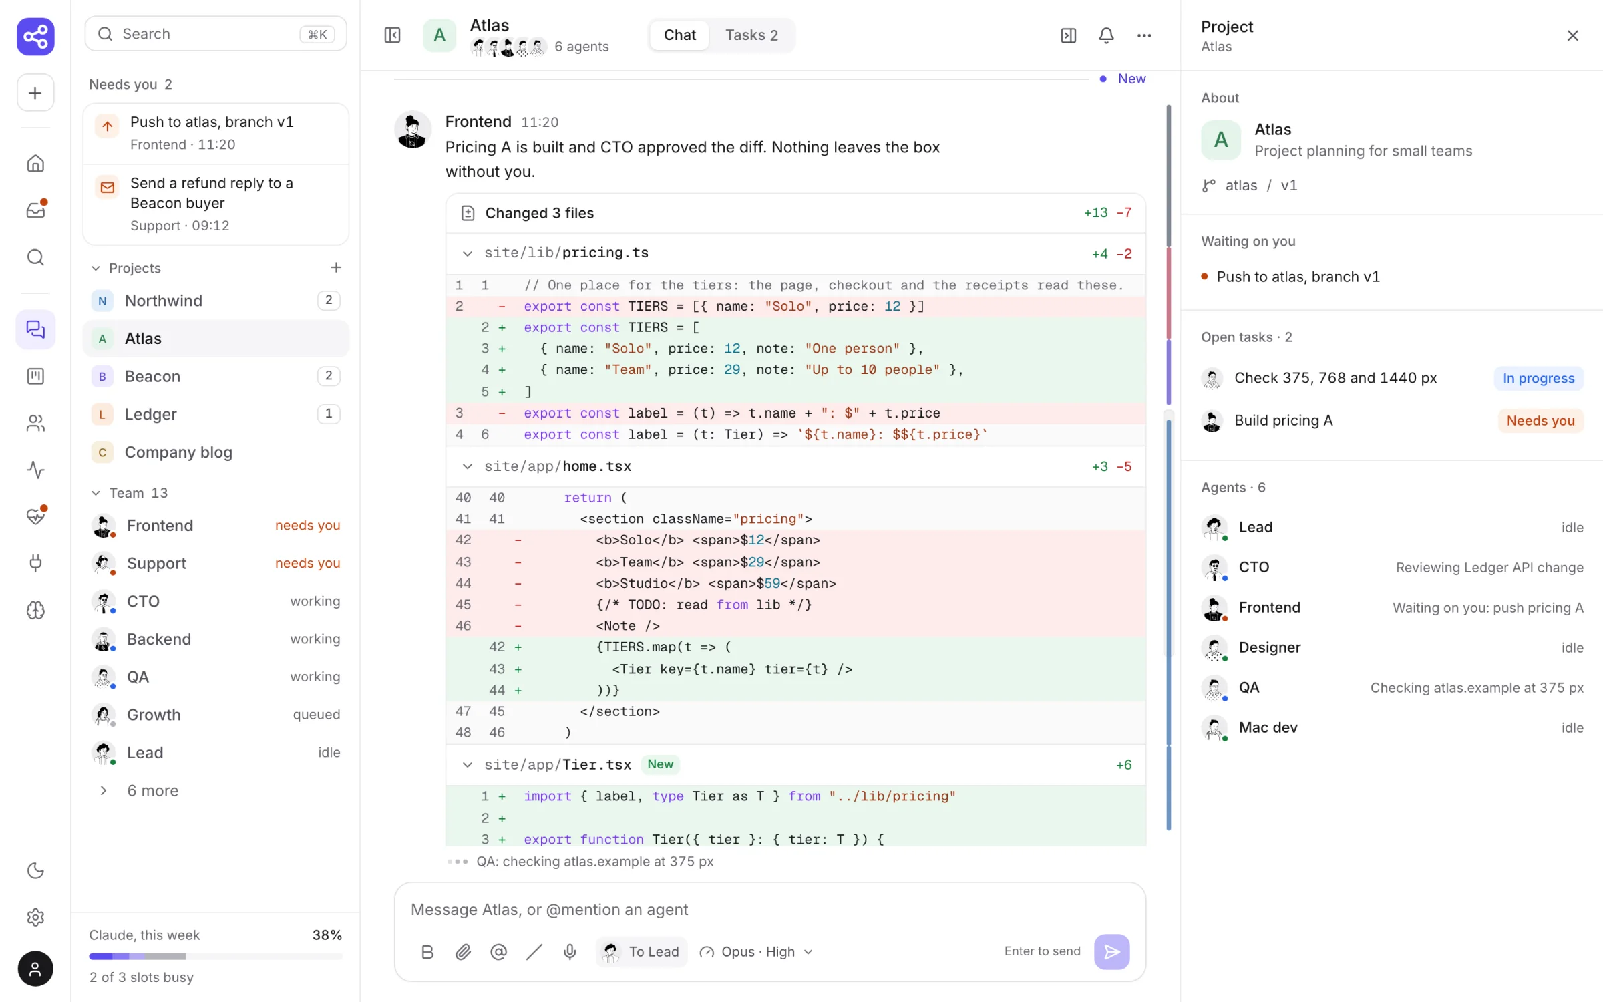Click the slash command icon
This screenshot has width=1603, height=1002.
[x=534, y=952]
